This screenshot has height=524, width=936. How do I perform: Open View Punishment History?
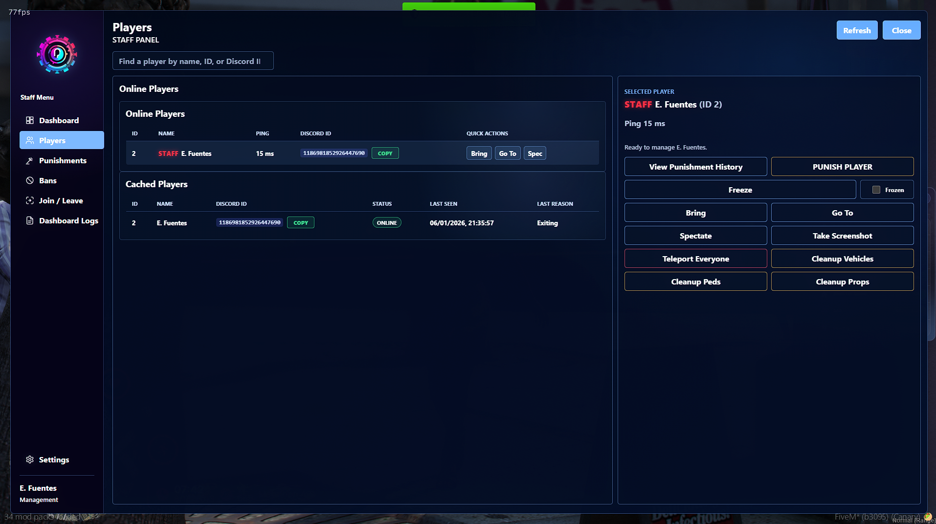[x=695, y=167]
